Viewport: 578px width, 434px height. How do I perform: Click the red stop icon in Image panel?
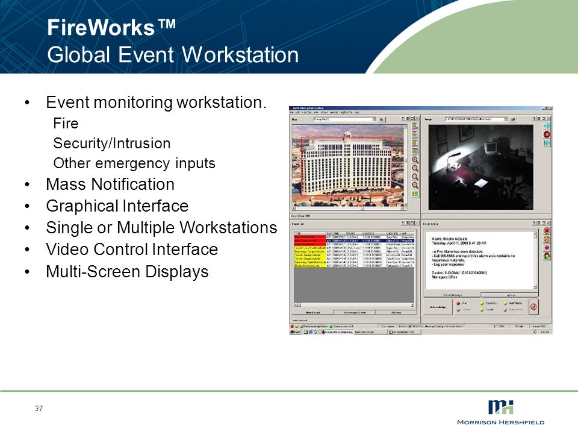pyautogui.click(x=547, y=134)
